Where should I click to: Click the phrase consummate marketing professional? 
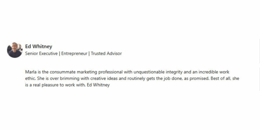[x=86, y=72]
